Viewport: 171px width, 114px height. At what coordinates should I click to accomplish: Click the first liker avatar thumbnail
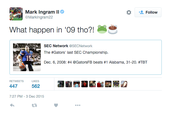tap(61, 84)
